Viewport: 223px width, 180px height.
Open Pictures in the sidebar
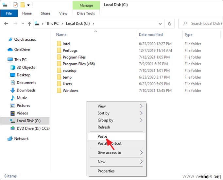[23, 105]
